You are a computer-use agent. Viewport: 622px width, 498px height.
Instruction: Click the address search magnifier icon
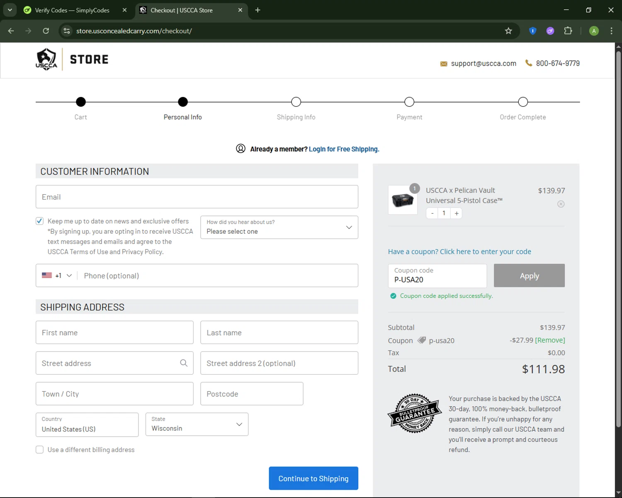184,363
